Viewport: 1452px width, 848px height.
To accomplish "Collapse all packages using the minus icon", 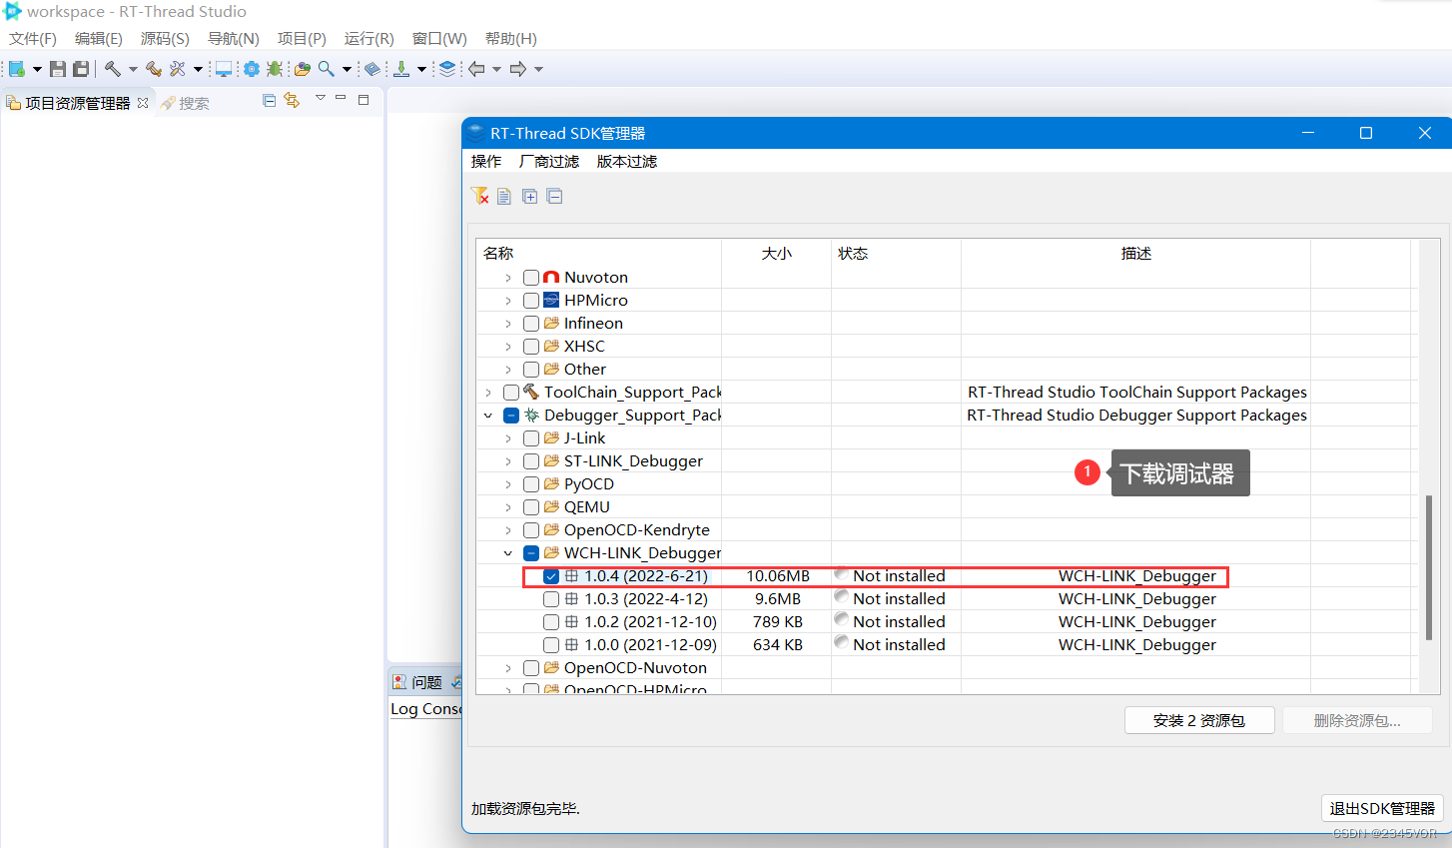I will (554, 196).
